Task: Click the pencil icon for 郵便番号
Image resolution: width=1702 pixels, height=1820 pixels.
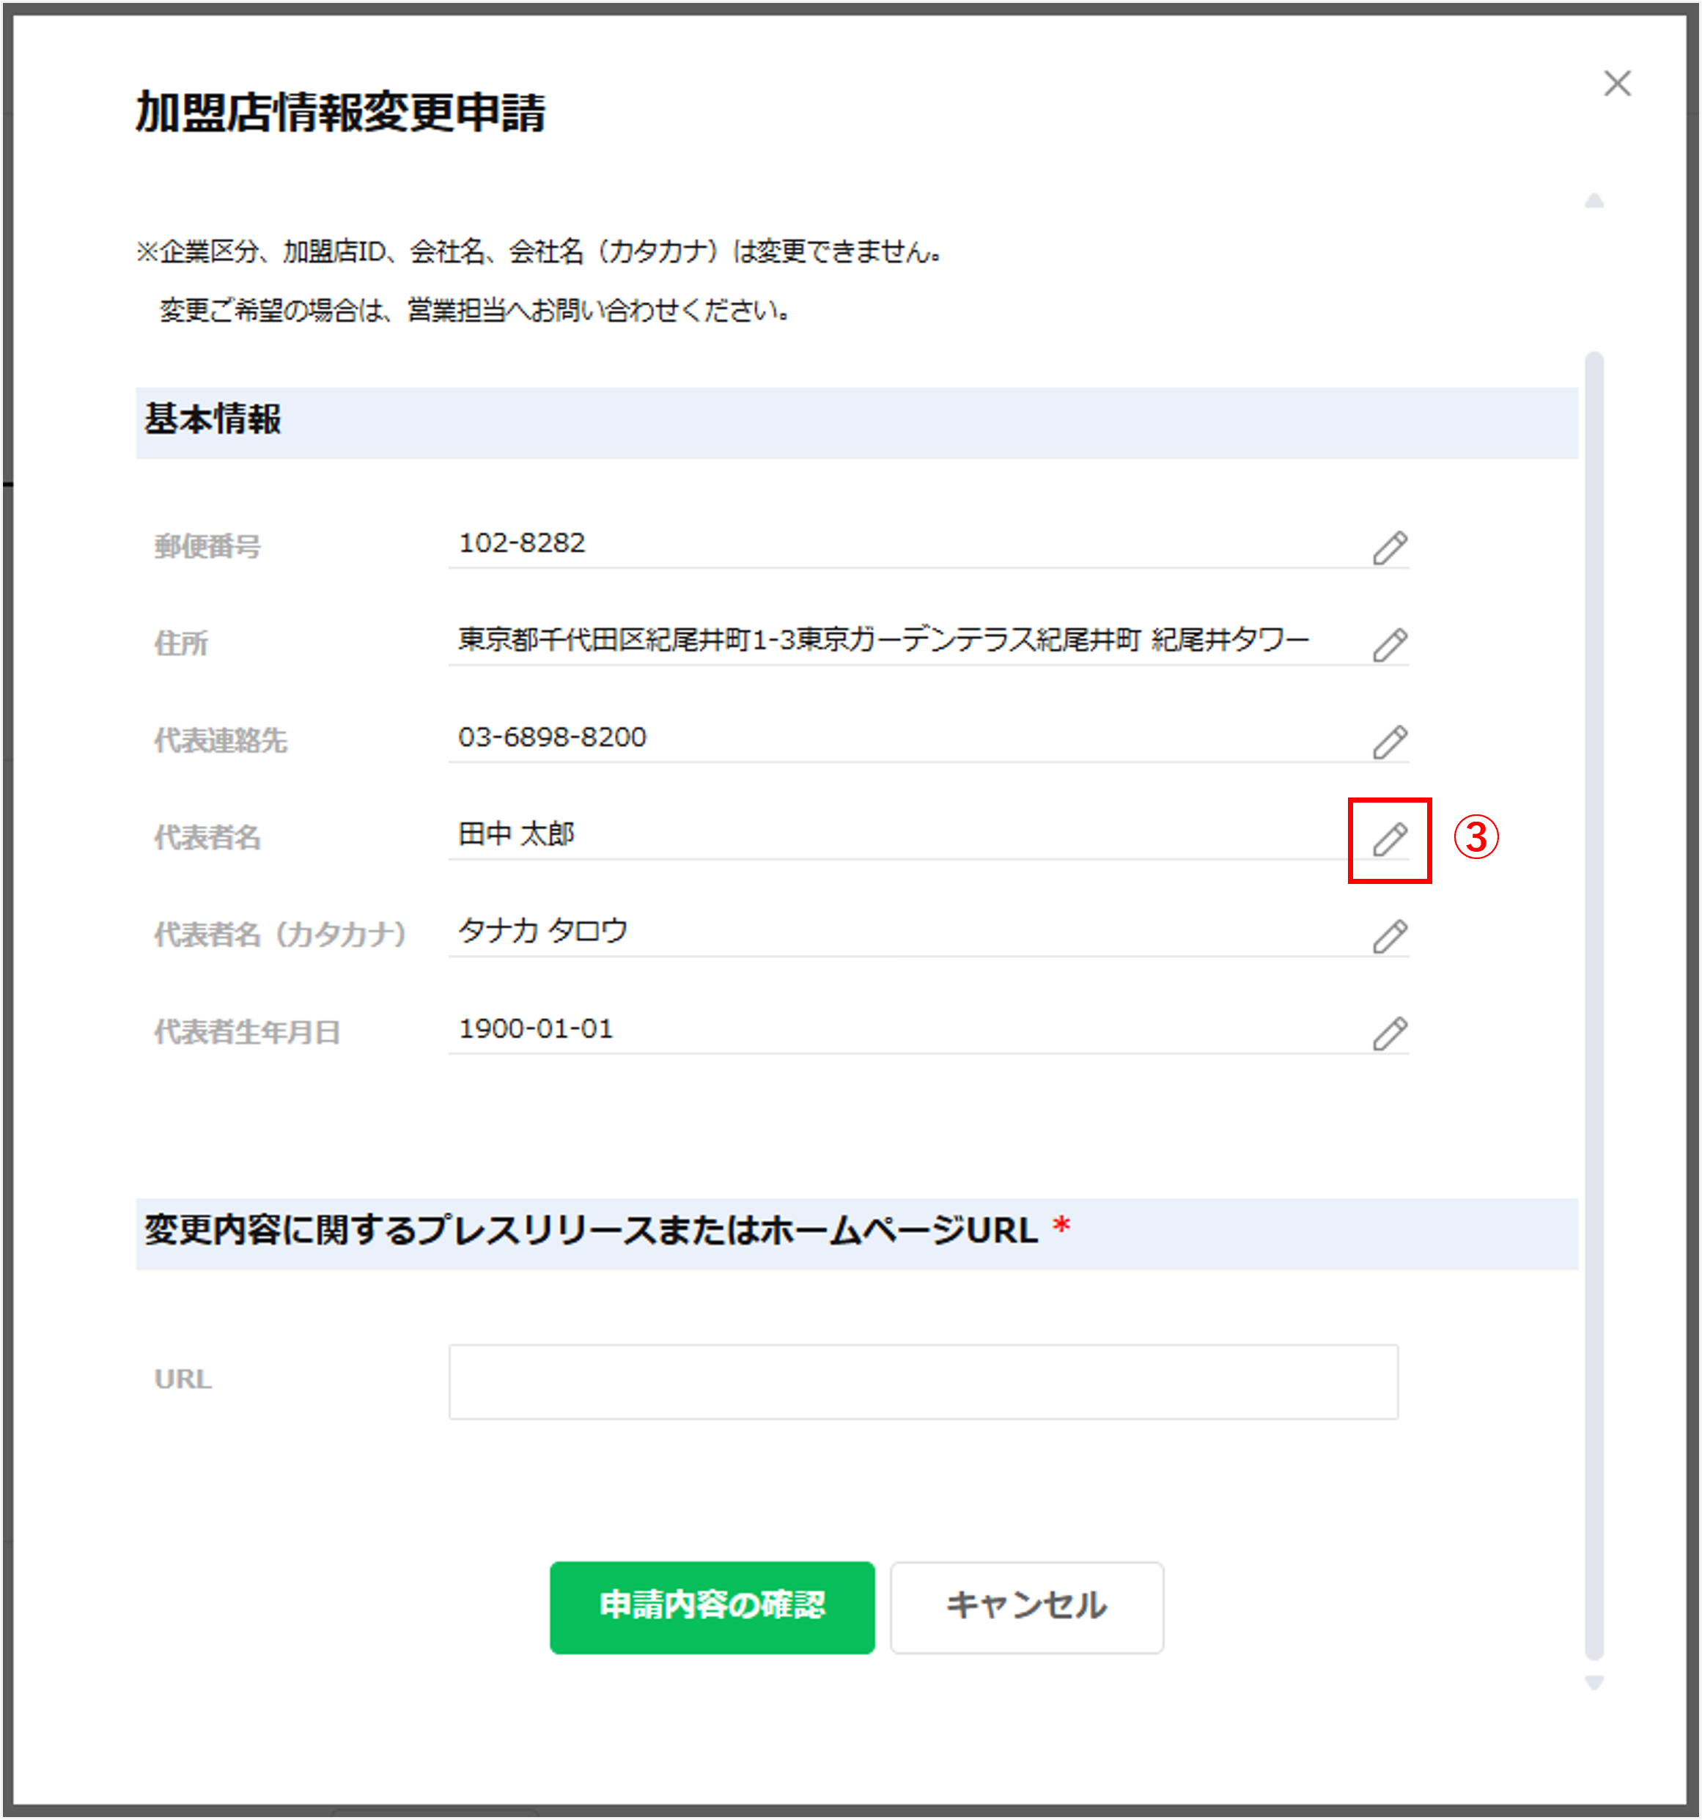Action: 1389,548
